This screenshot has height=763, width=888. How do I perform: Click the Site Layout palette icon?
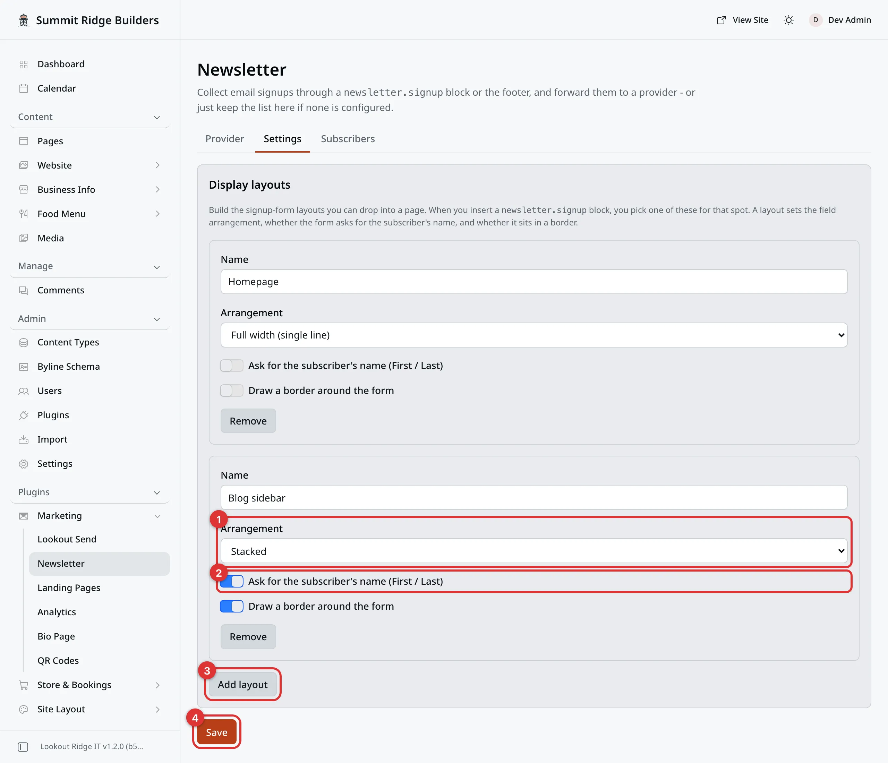click(x=24, y=710)
